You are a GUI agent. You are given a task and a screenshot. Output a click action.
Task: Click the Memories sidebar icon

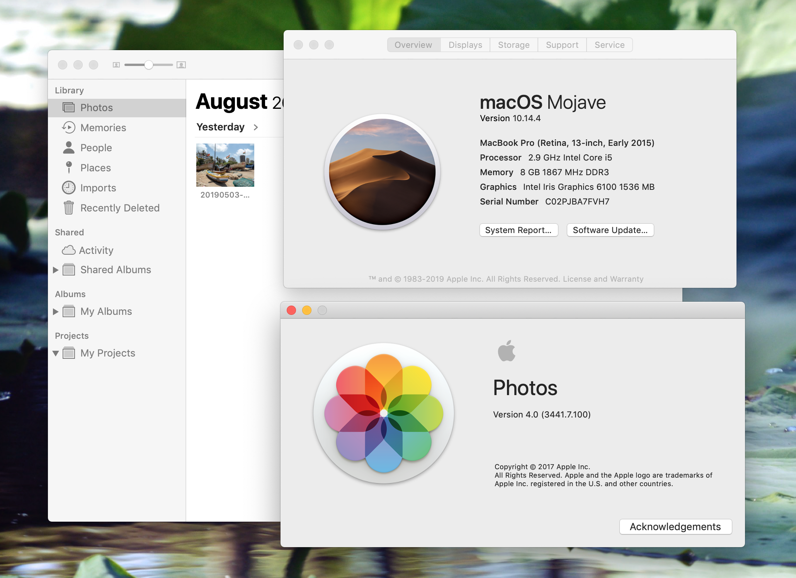(x=69, y=127)
